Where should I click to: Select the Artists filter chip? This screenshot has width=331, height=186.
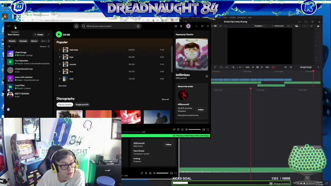click(44, 41)
